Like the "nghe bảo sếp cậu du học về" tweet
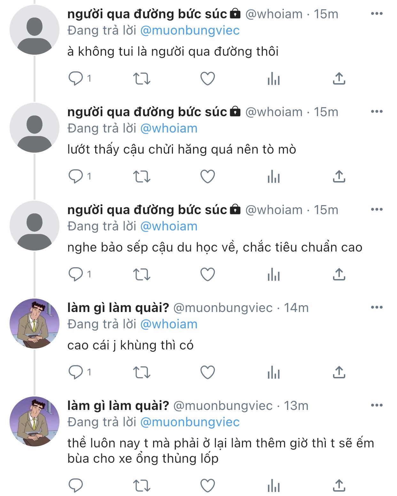Viewport: 397px width, 496px height. (207, 275)
